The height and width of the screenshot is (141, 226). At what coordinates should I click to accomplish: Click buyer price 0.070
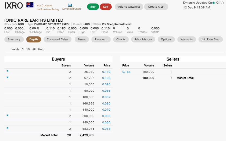pos(106,110)
